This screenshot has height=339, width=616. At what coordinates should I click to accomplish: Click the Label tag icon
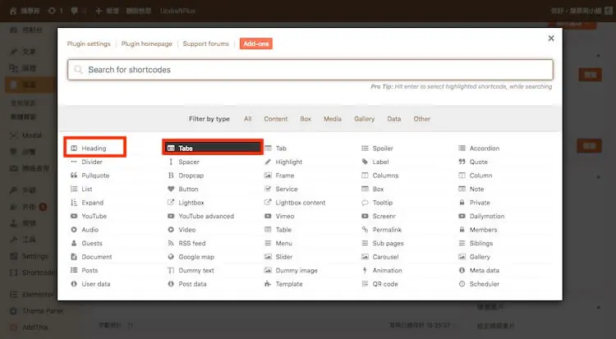(x=365, y=162)
